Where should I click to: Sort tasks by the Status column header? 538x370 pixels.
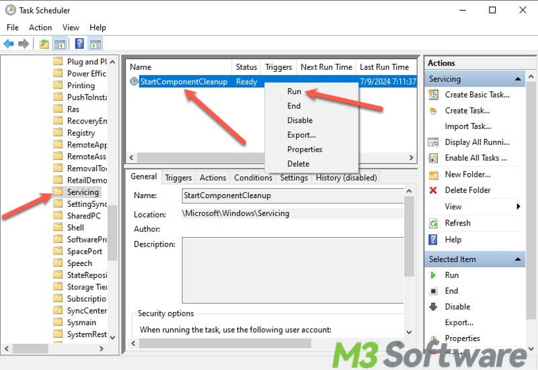(246, 67)
